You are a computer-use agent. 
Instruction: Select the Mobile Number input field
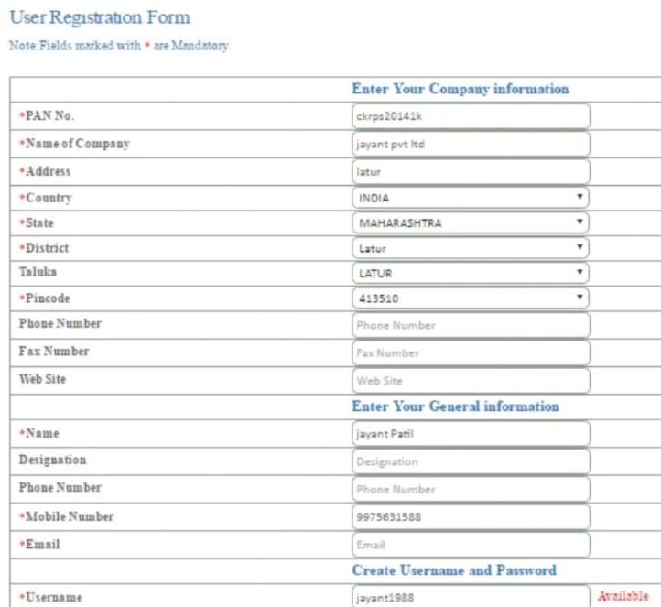tap(471, 516)
